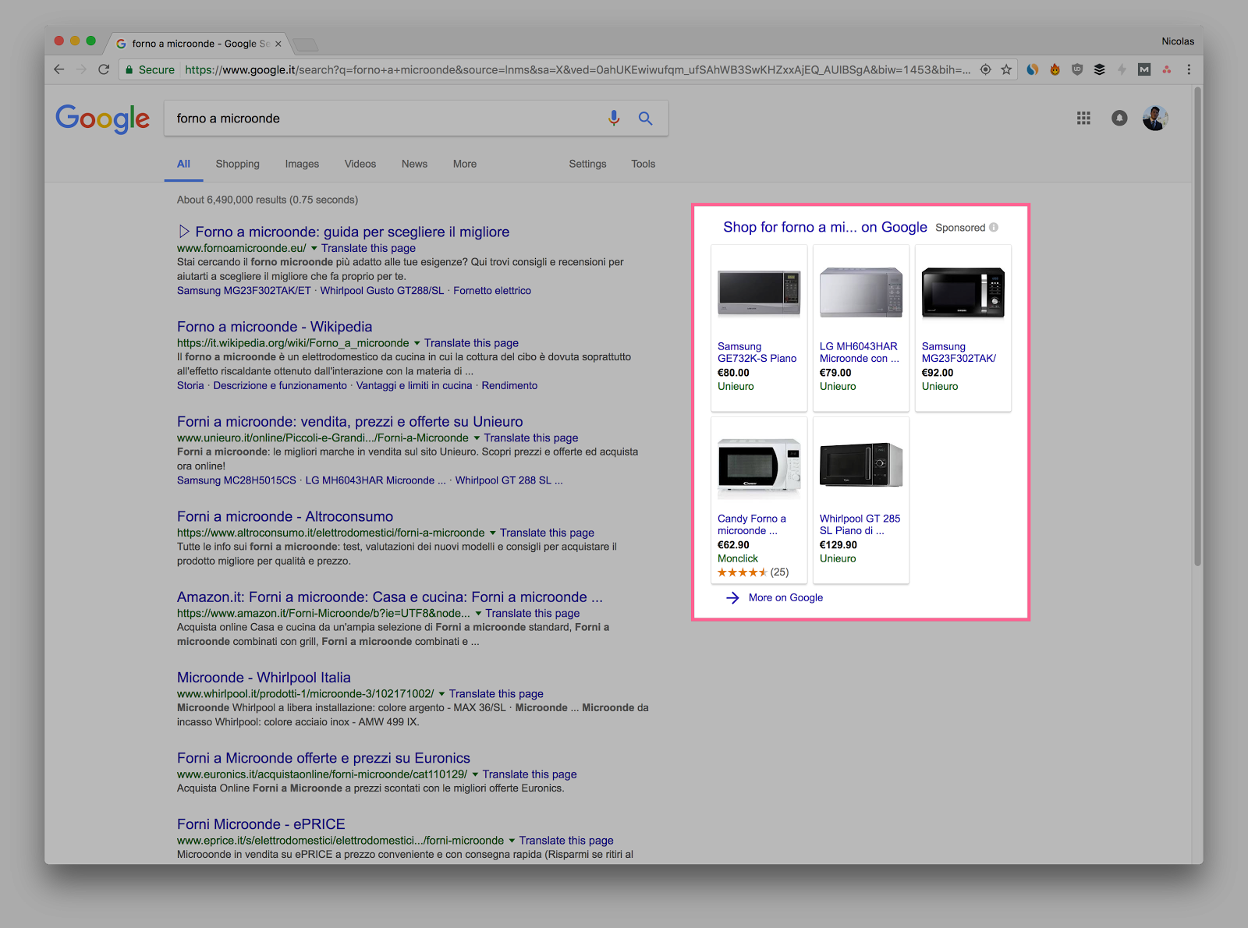
Task: Click the arrow beside More on Google
Action: click(x=732, y=598)
